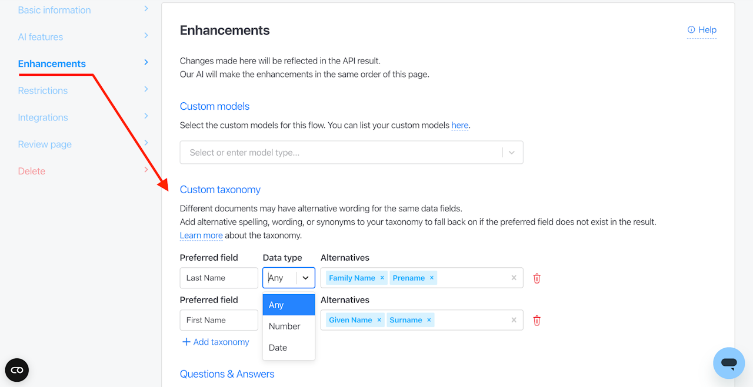Delete the First Name taxonomy row
The width and height of the screenshot is (753, 387).
[537, 321]
